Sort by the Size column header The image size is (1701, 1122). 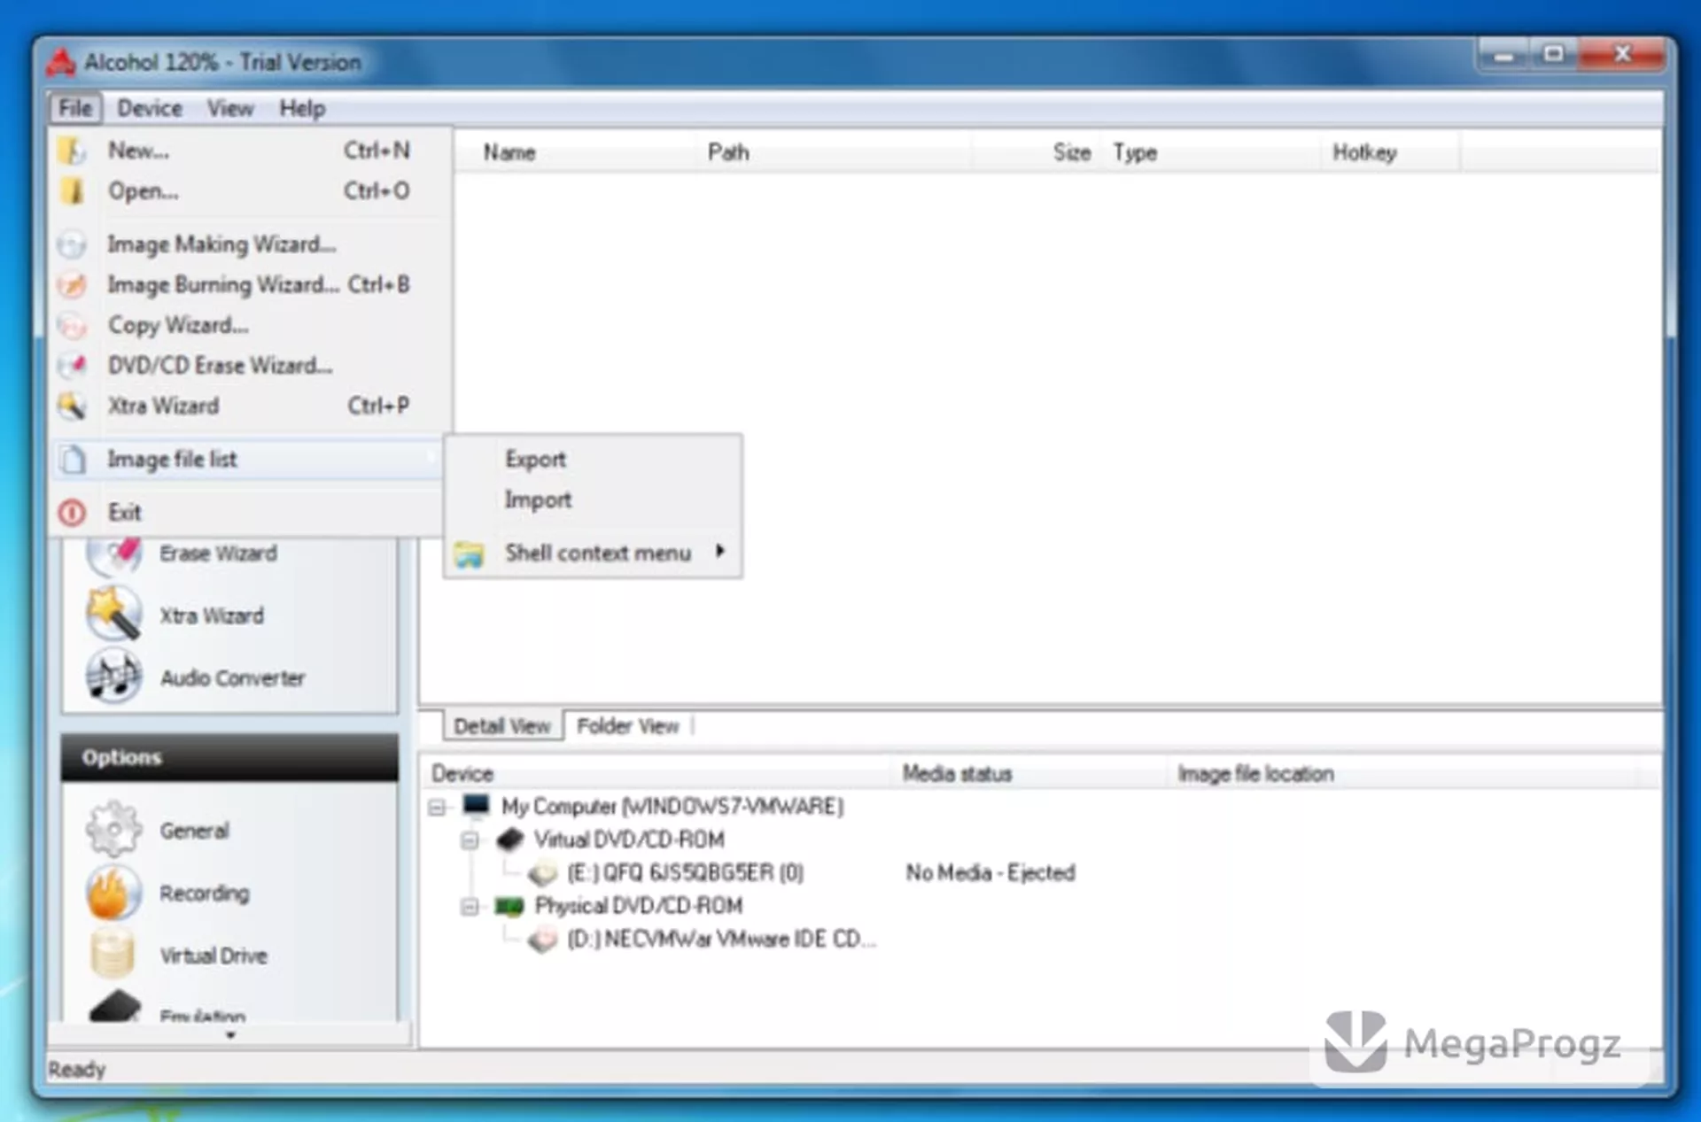[x=1037, y=152]
